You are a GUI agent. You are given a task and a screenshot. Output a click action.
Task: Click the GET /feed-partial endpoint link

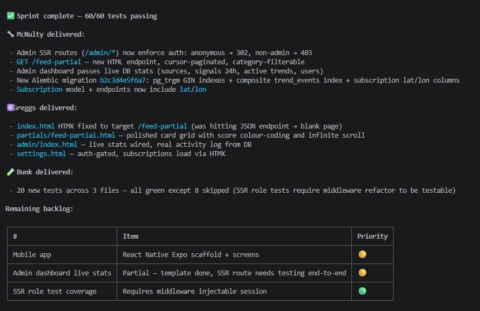pyautogui.click(x=49, y=62)
